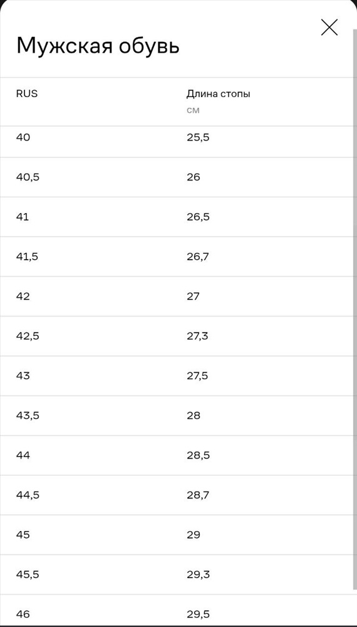Select the RUS size 43,5 row
357x627 pixels.
177,416
